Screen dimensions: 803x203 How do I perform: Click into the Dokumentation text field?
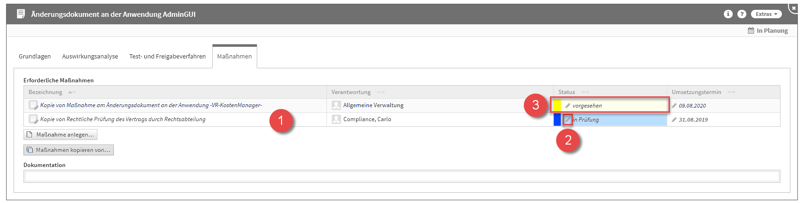[x=401, y=176]
